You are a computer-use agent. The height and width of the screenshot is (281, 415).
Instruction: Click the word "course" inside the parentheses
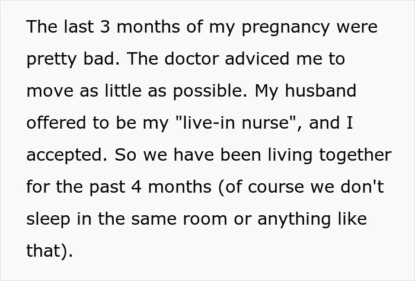pyautogui.click(x=276, y=187)
